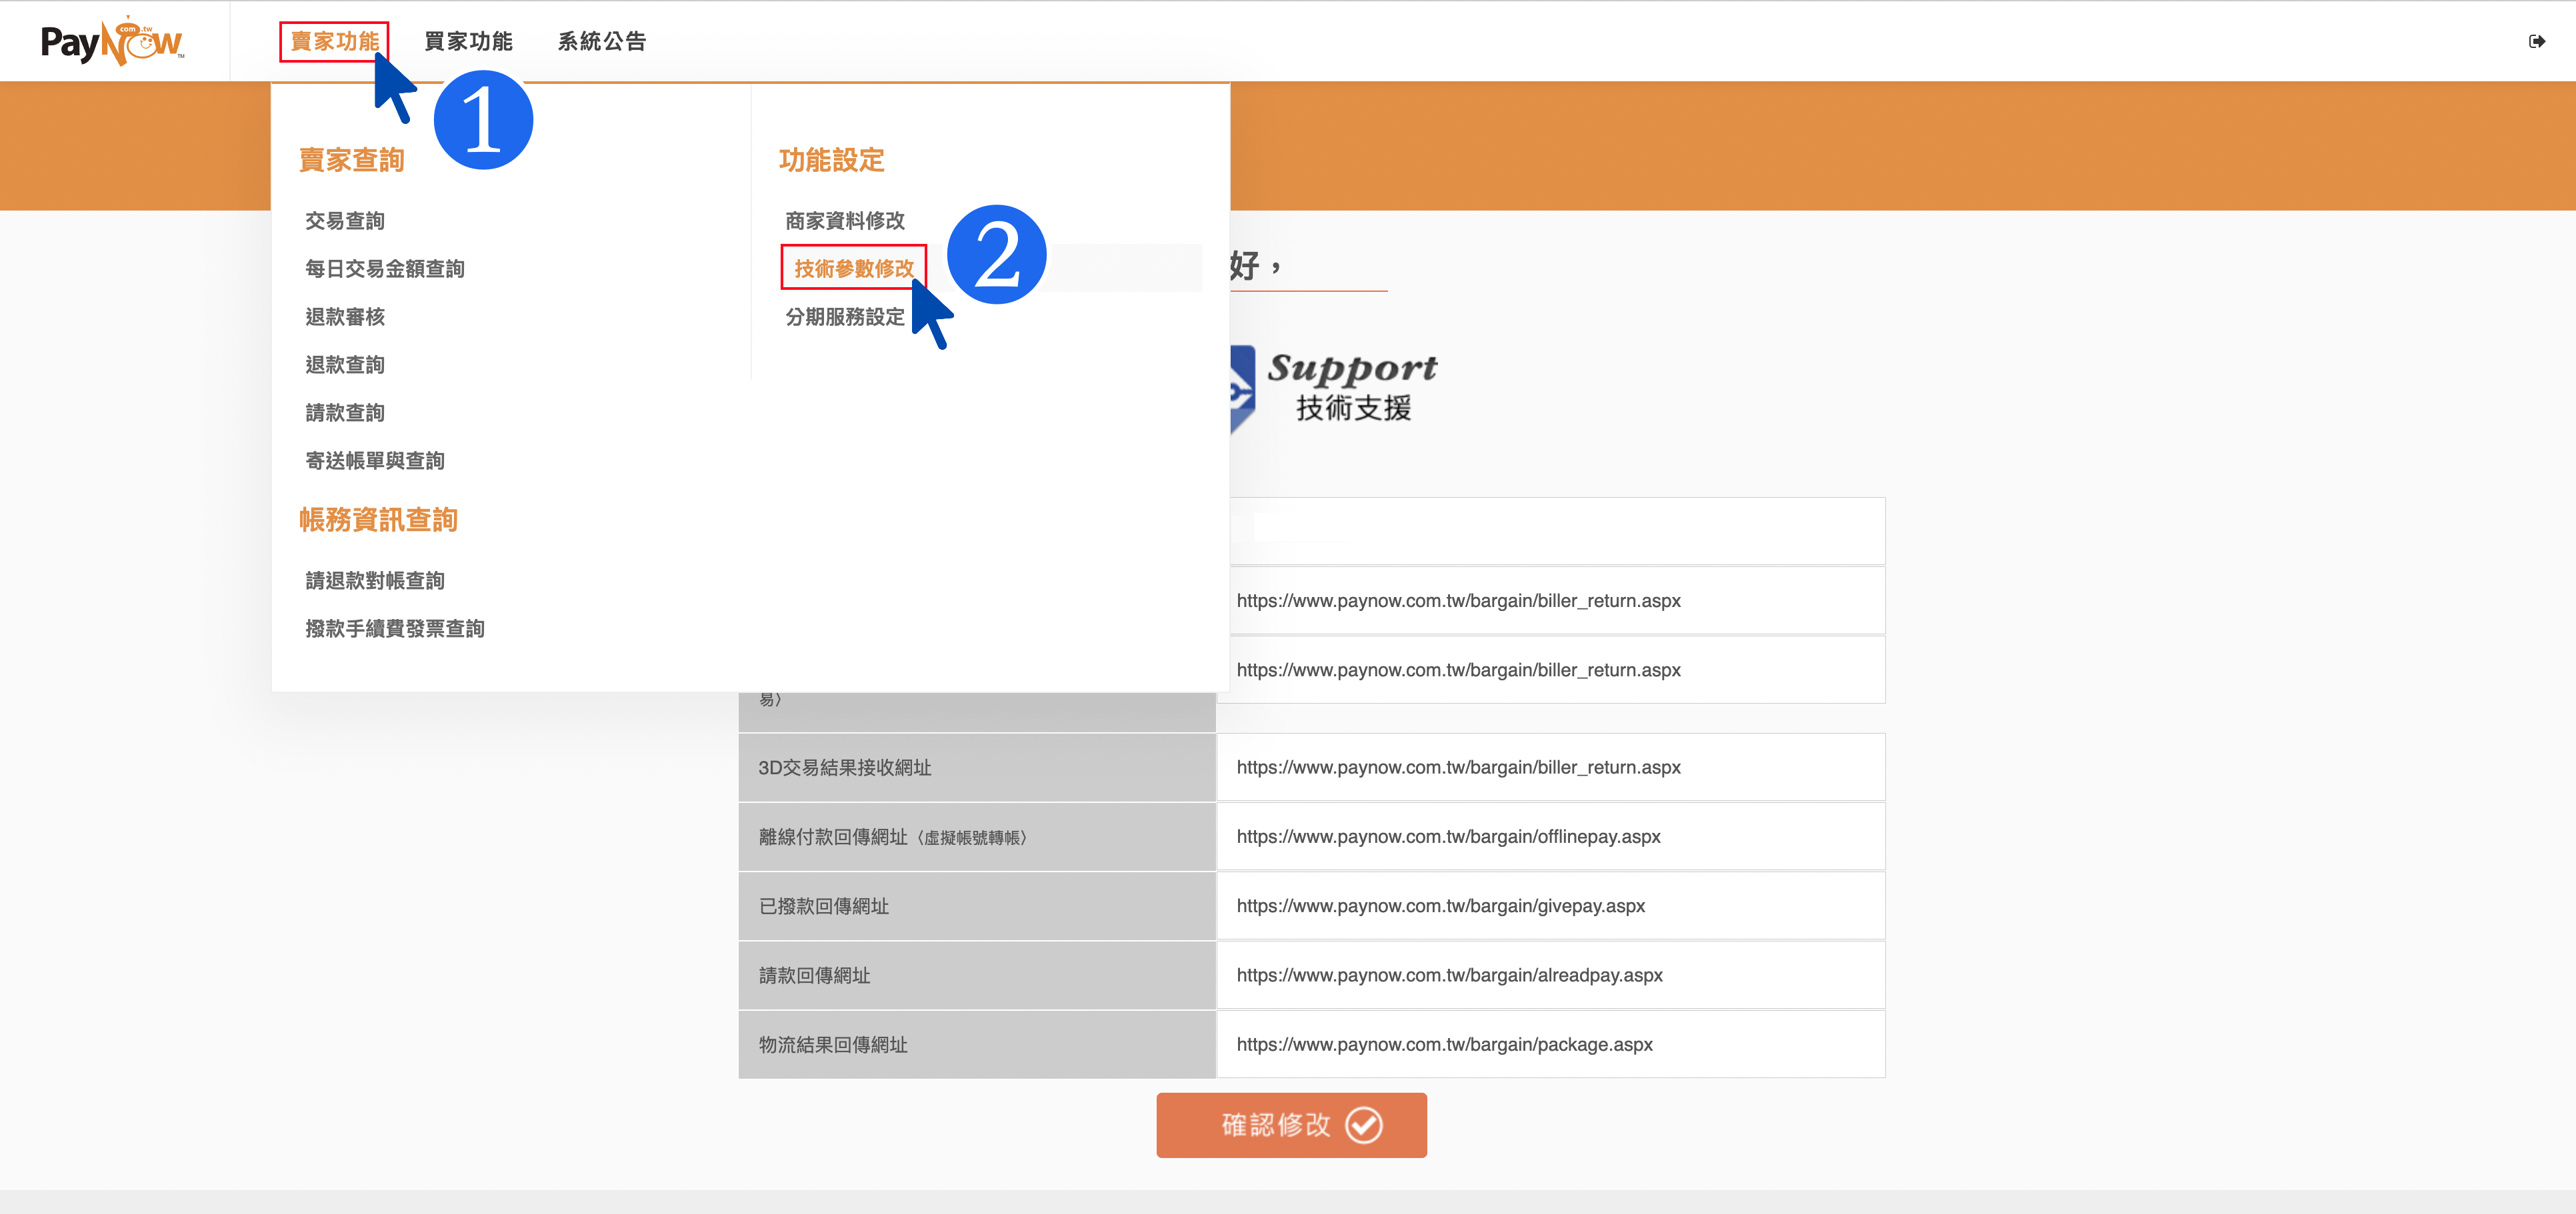2576x1214 pixels.
Task: Click the 確認修改 button
Action: click(x=1291, y=1125)
